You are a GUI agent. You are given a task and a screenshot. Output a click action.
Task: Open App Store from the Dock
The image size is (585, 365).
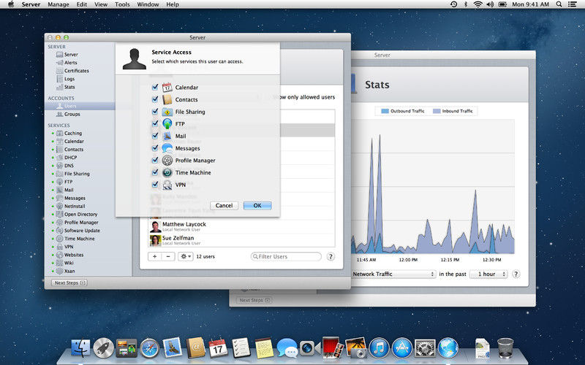coord(401,348)
